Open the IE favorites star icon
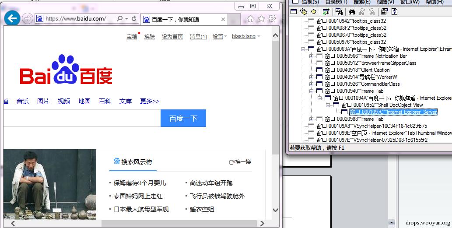The width and height of the screenshot is (452, 228). click(261, 18)
